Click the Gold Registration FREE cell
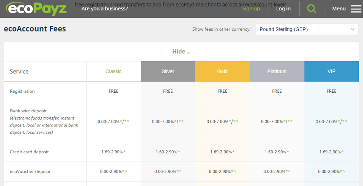 (x=223, y=91)
